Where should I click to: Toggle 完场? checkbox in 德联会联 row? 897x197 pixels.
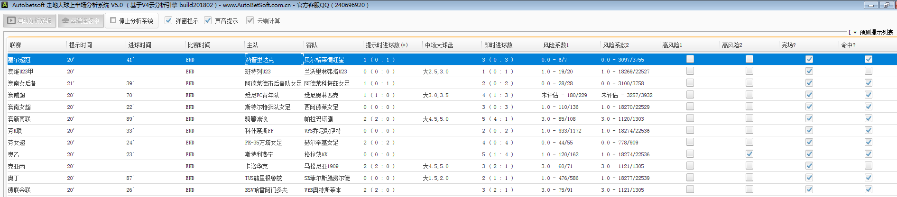809,189
